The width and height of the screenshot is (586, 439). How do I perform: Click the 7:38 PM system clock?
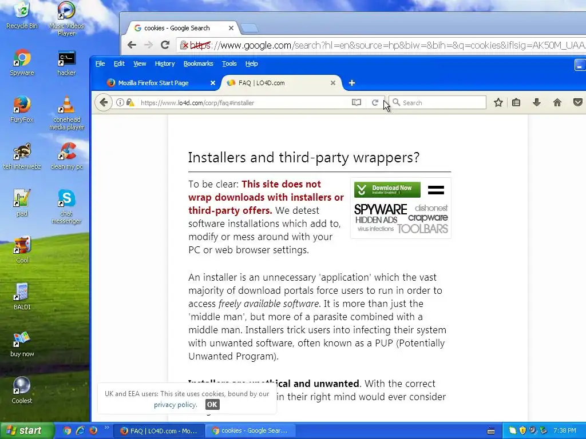[x=565, y=430]
